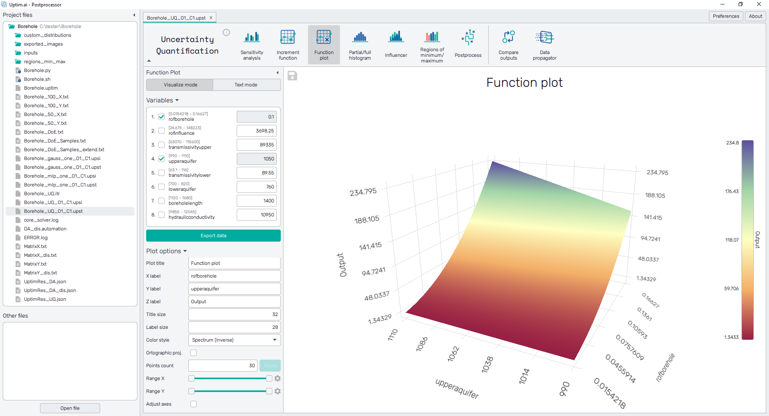Open the Compare outputs tool
Image resolution: width=769 pixels, height=416 pixels.
click(508, 45)
